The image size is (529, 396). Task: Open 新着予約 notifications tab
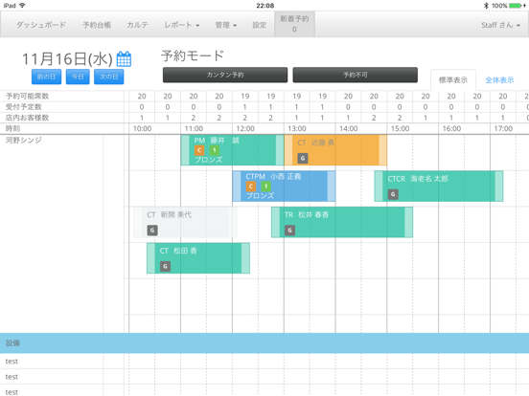[294, 24]
